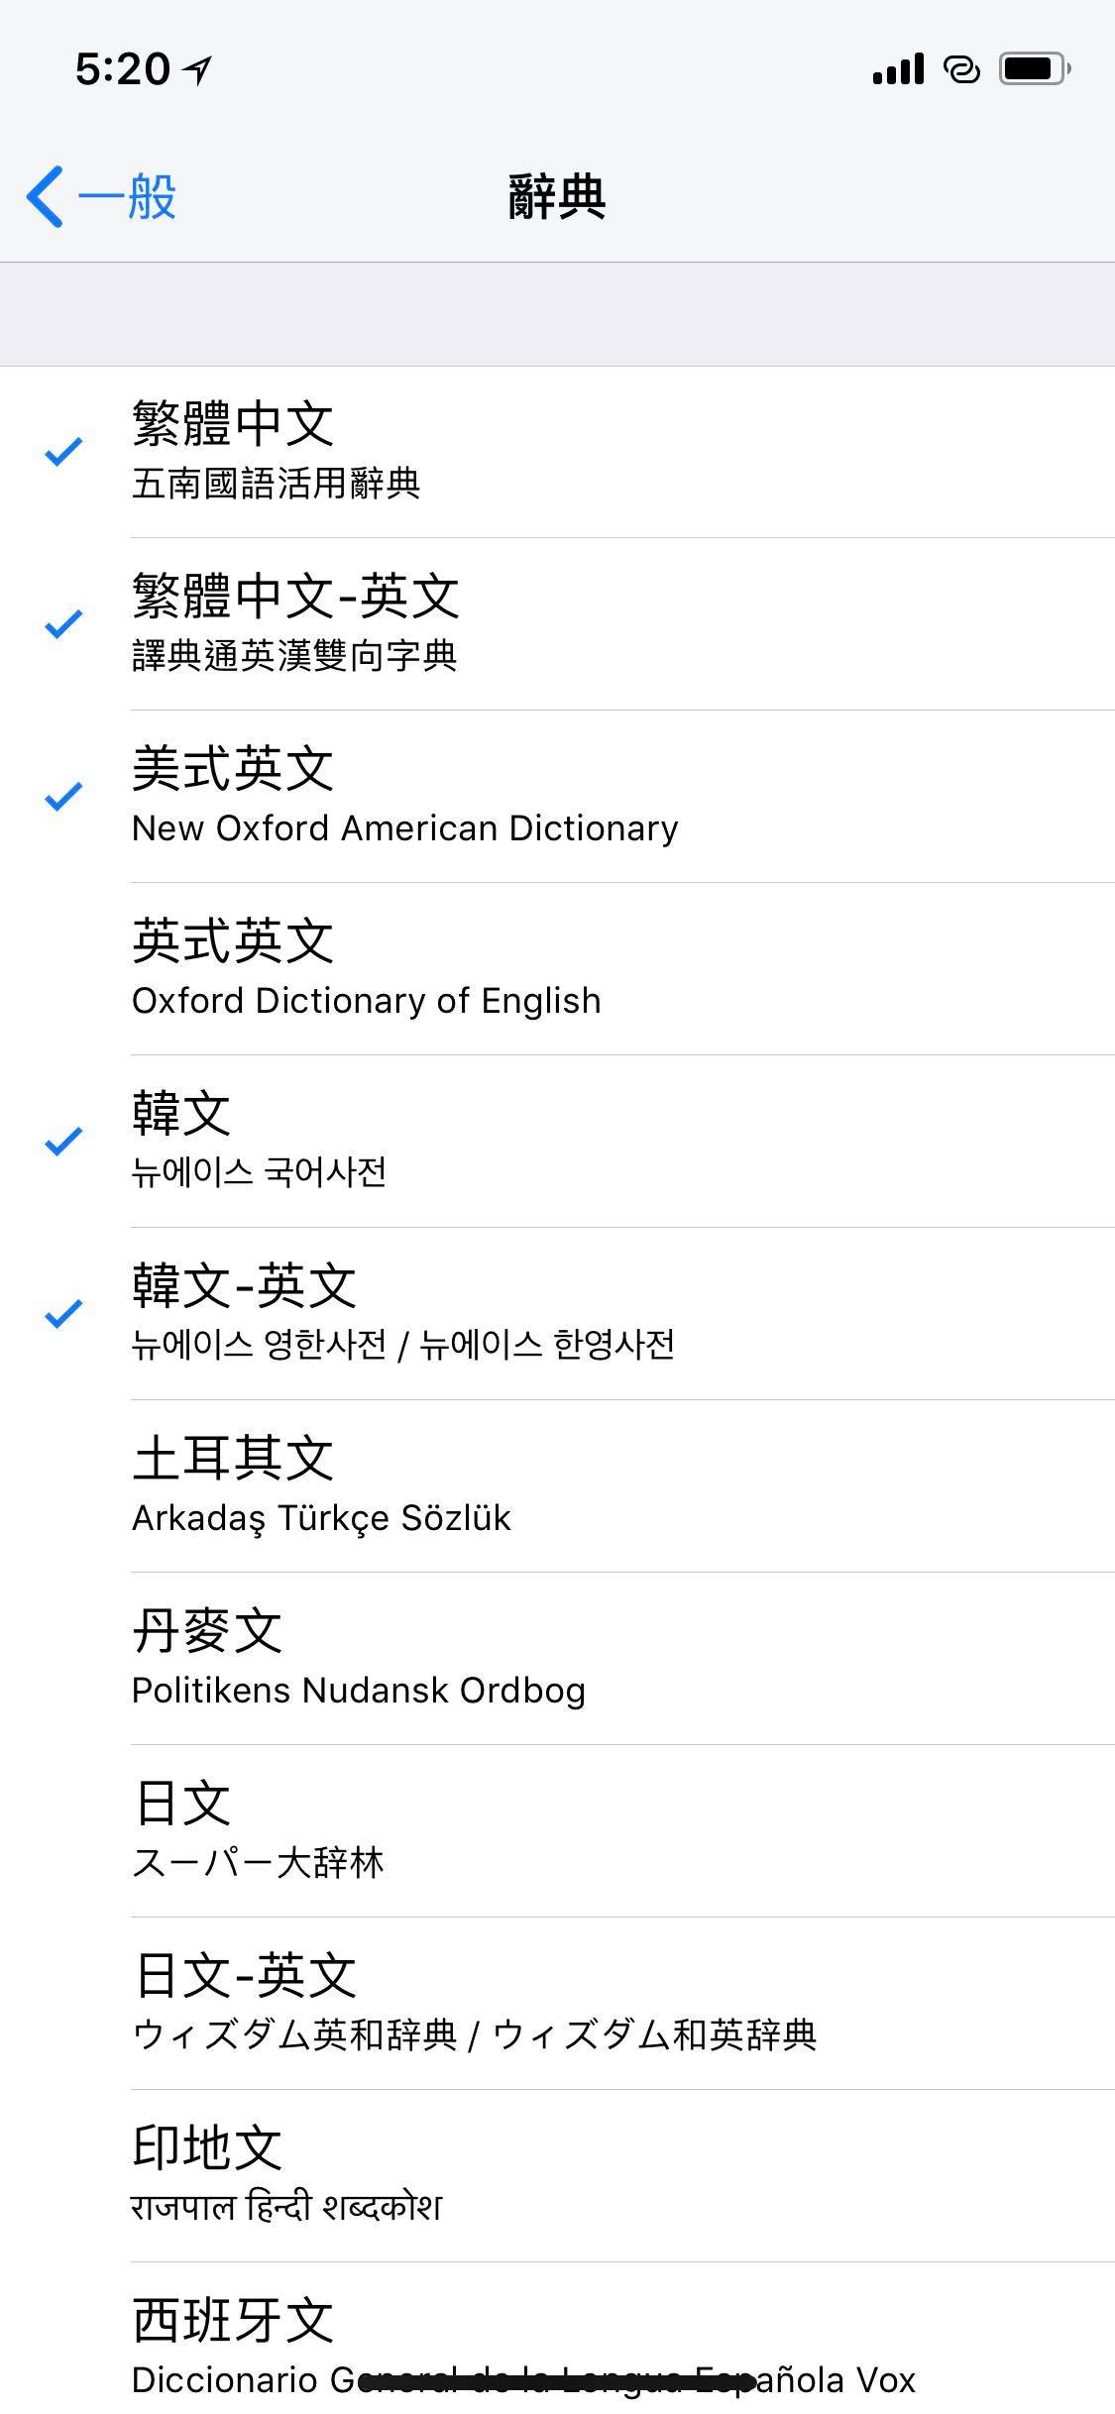Uncheck the 繁體中文 dictionary checkmark
Image resolution: width=1115 pixels, height=2414 pixels.
pyautogui.click(x=63, y=451)
